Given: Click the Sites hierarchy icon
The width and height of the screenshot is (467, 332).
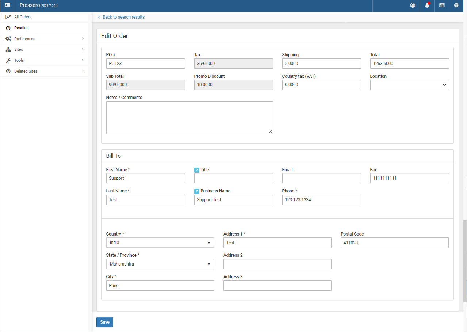Looking at the screenshot, I should 8,50.
